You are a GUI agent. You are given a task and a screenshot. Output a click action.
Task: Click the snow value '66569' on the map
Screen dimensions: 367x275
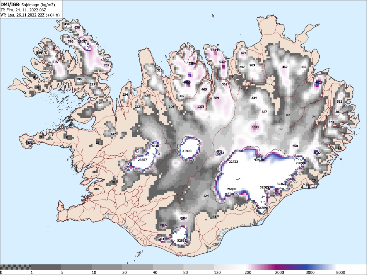pos(262,208)
